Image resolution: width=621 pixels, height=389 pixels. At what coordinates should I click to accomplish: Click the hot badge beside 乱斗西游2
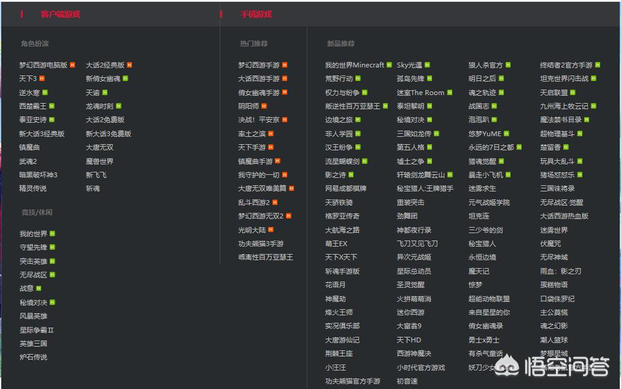click(x=275, y=202)
